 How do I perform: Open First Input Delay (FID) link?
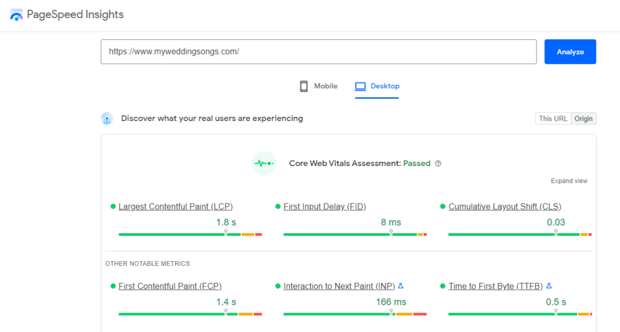pyautogui.click(x=325, y=207)
